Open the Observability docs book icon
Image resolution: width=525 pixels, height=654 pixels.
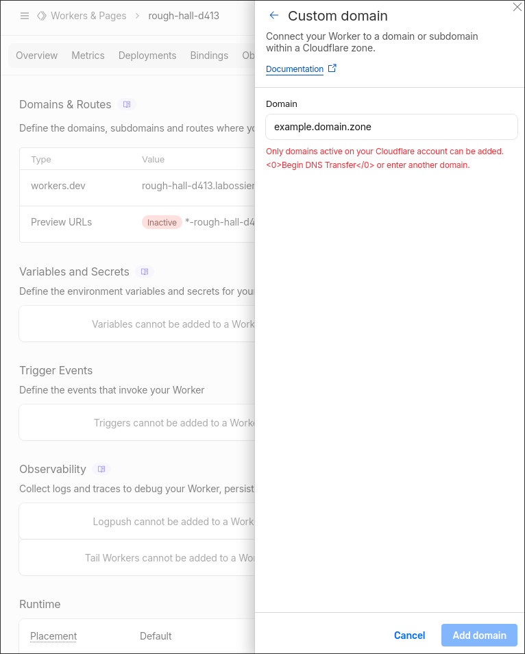click(x=101, y=470)
